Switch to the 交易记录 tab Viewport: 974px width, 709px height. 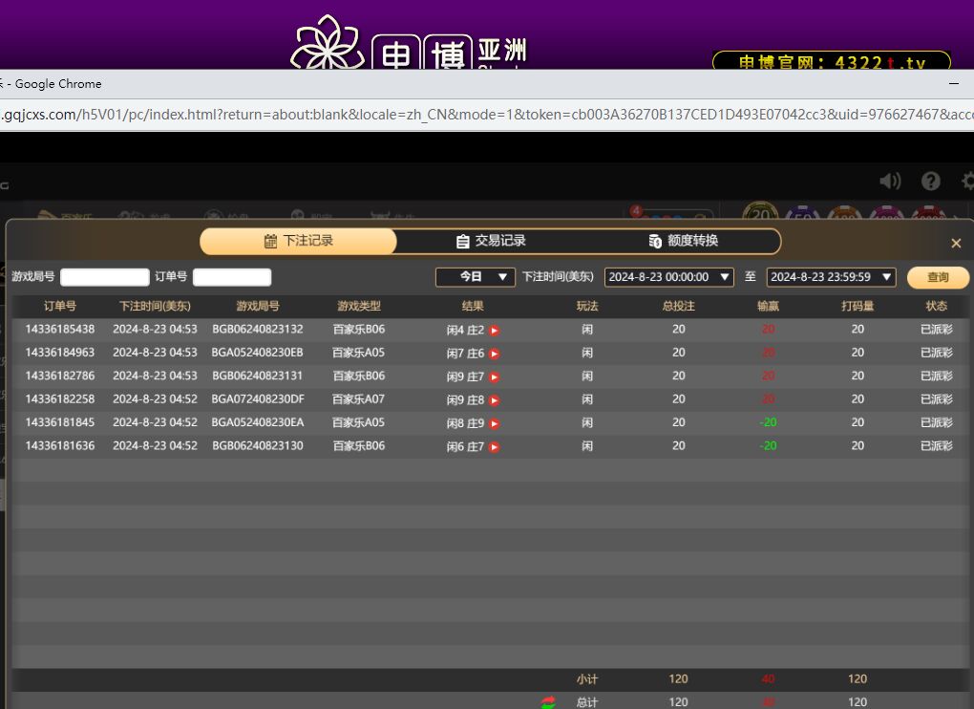point(491,241)
